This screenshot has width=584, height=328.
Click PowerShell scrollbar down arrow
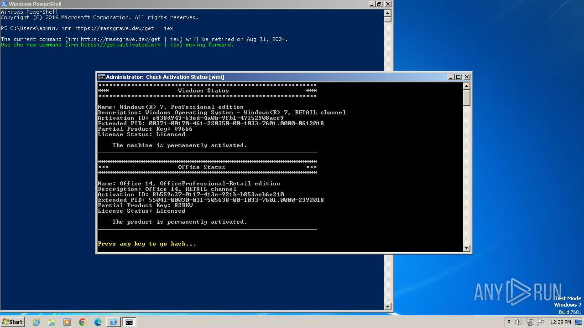pos(387,307)
